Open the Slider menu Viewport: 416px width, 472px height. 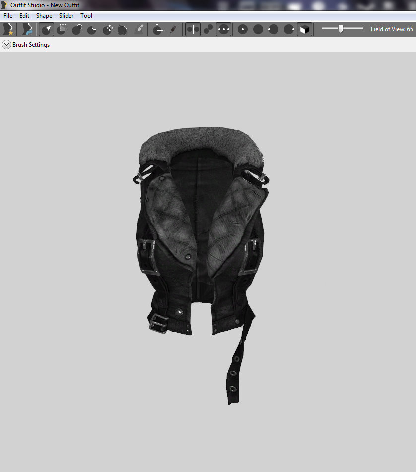click(x=66, y=16)
